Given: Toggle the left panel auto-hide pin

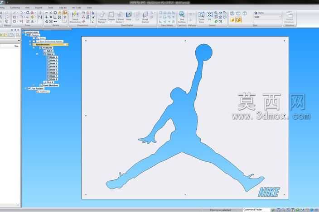Looking at the screenshot, I should tap(15, 30).
